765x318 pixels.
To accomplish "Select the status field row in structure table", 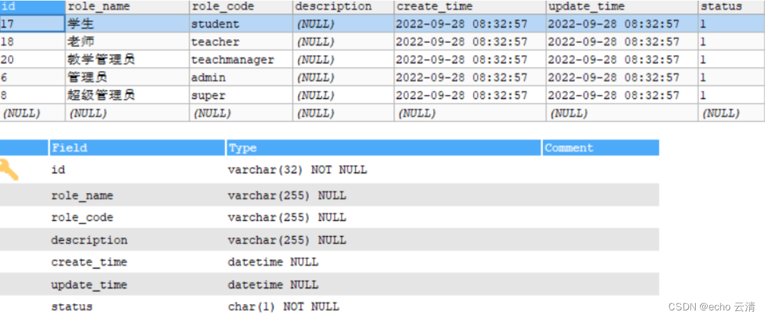I will coord(329,307).
